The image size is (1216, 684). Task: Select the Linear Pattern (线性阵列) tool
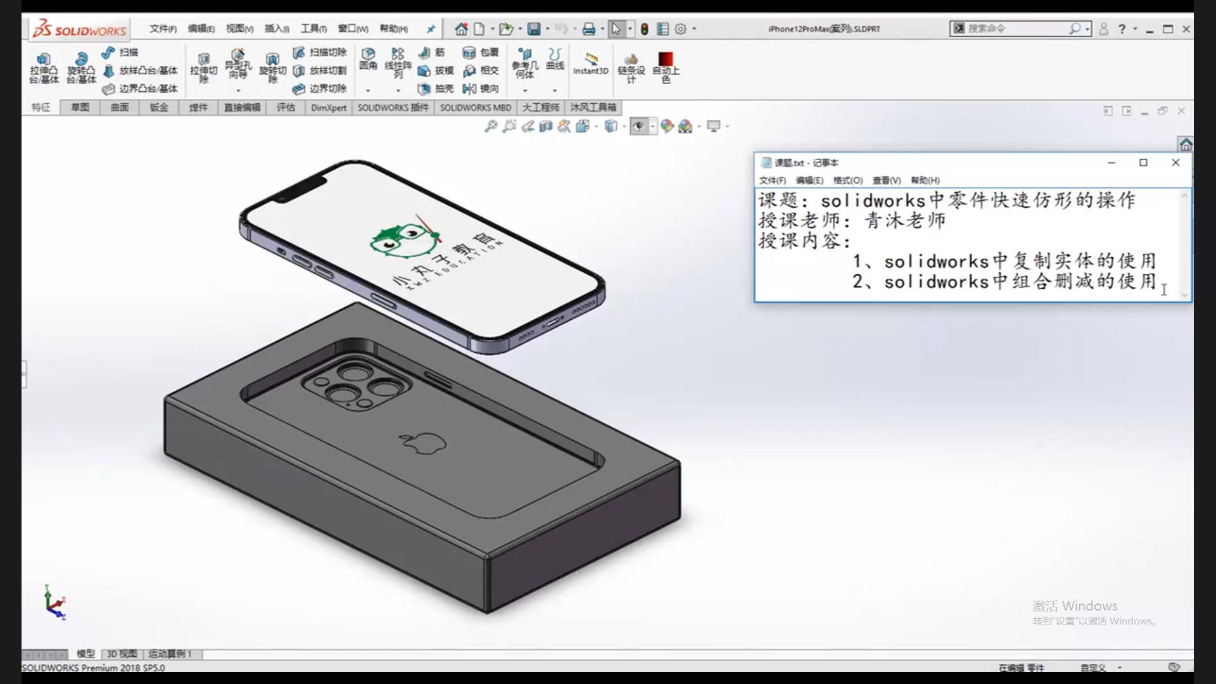click(x=398, y=63)
